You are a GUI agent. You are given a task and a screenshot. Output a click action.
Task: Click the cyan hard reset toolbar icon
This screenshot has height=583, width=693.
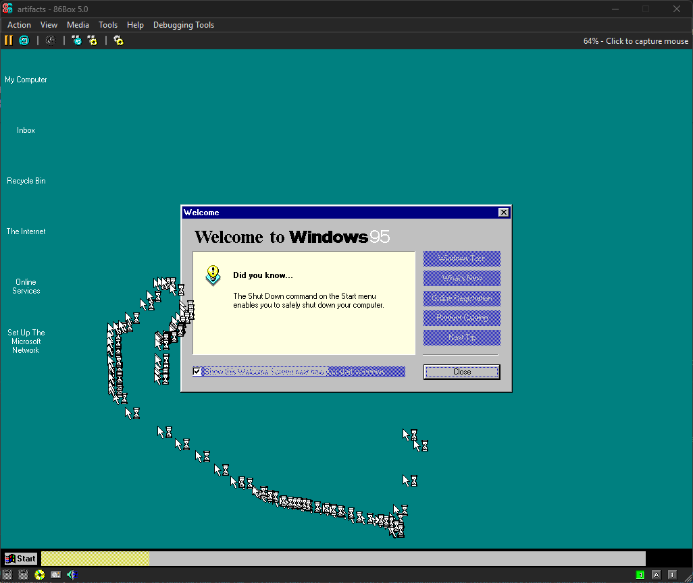(24, 40)
